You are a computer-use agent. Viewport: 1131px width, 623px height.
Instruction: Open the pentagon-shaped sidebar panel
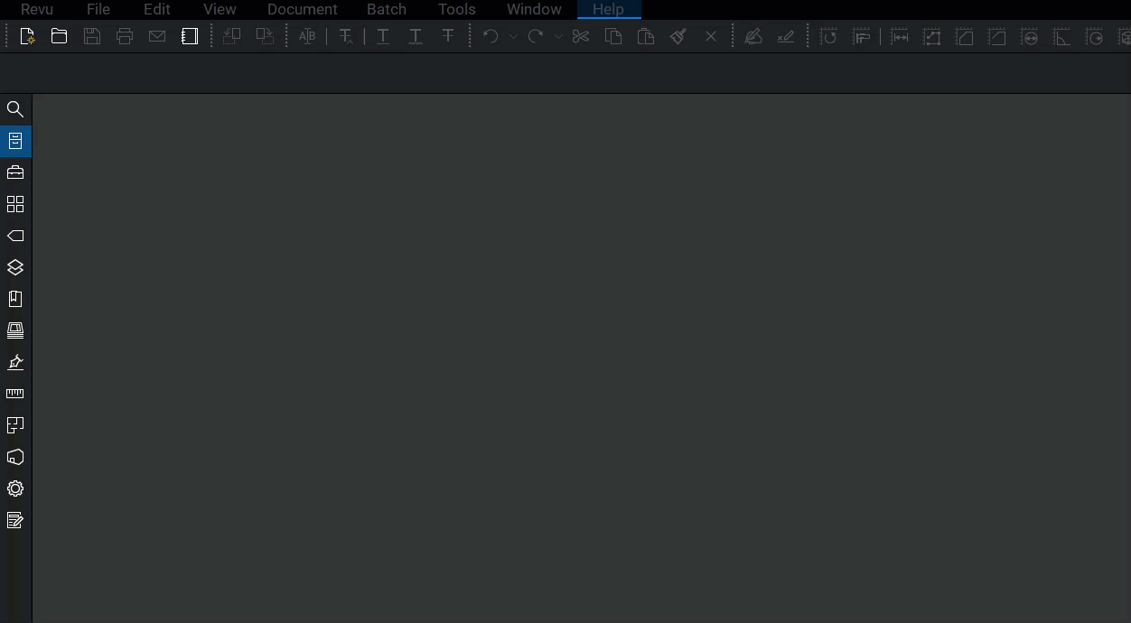(x=15, y=457)
